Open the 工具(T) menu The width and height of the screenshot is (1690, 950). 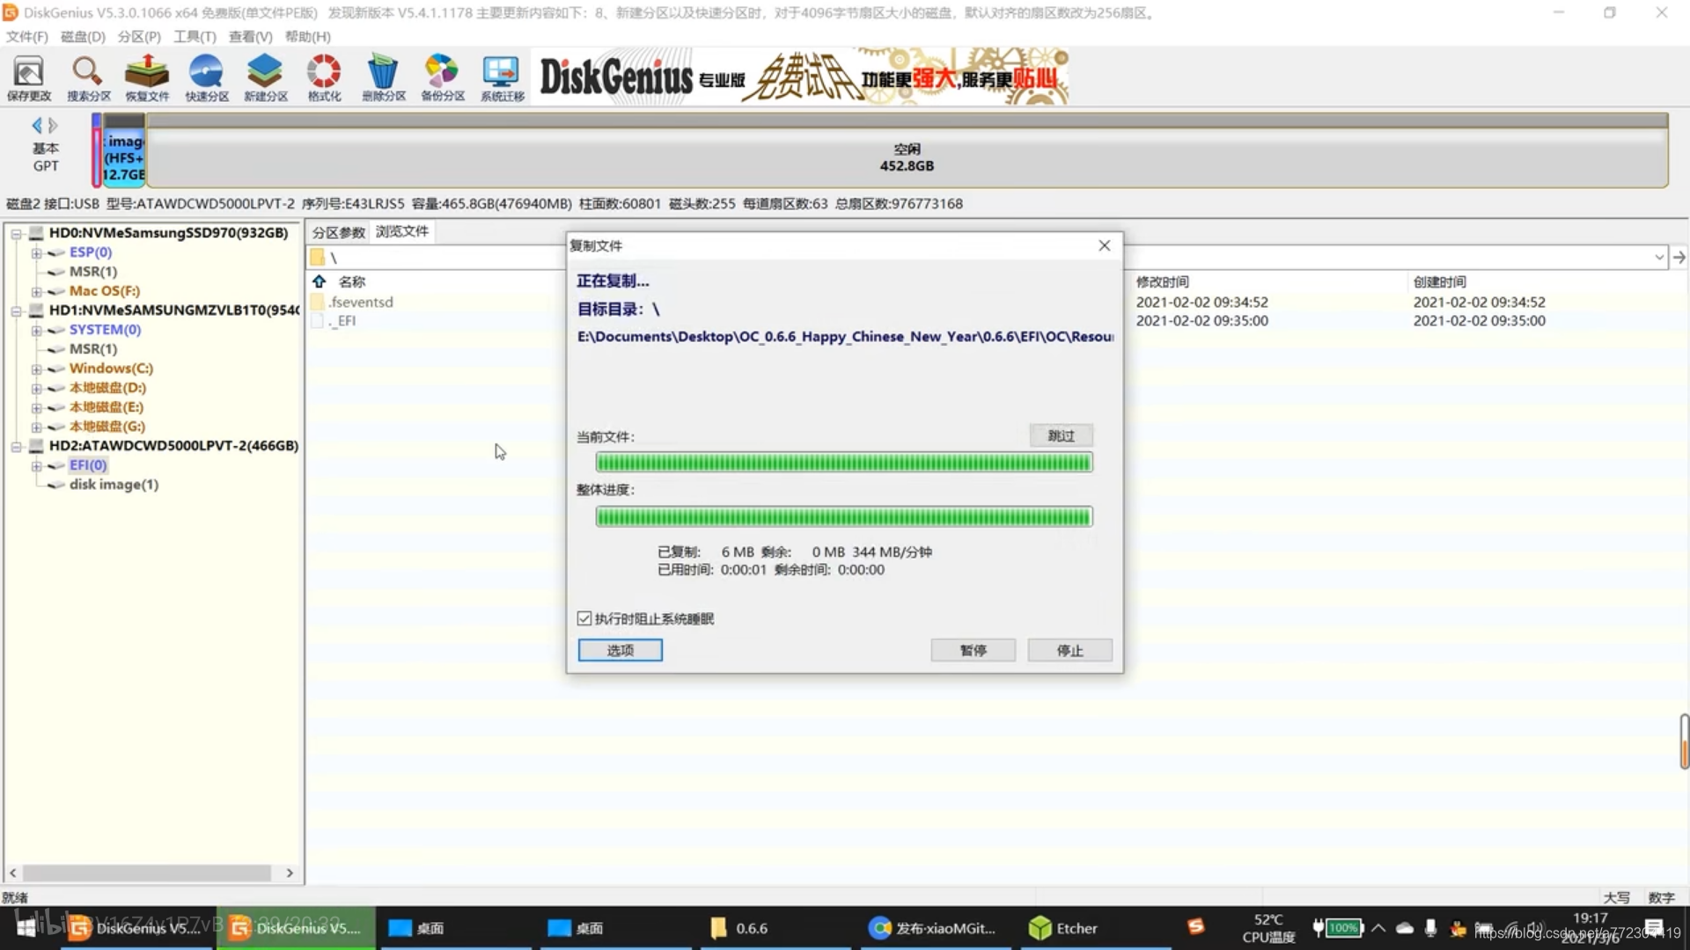tap(195, 36)
